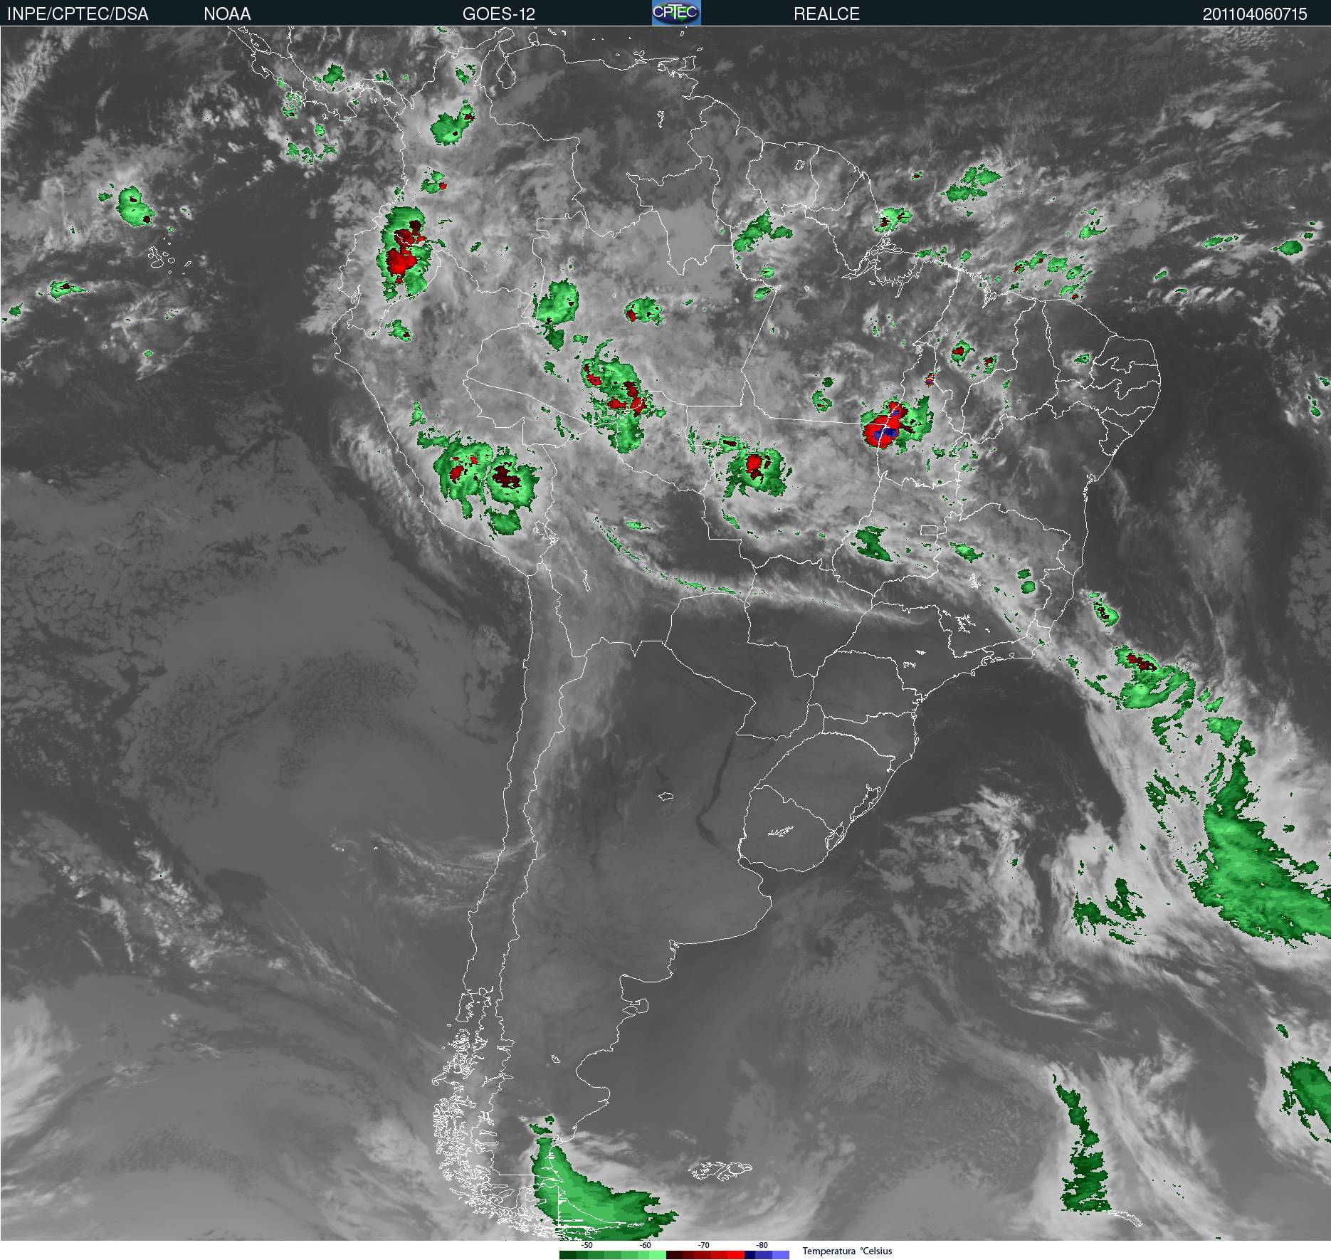Viewport: 1331px width, 1260px height.
Task: Click the -80 tick label on the legend
Action: [x=762, y=1245]
